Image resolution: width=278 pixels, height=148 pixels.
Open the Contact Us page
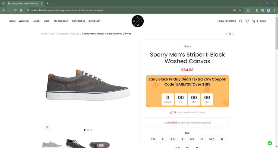(x=78, y=21)
